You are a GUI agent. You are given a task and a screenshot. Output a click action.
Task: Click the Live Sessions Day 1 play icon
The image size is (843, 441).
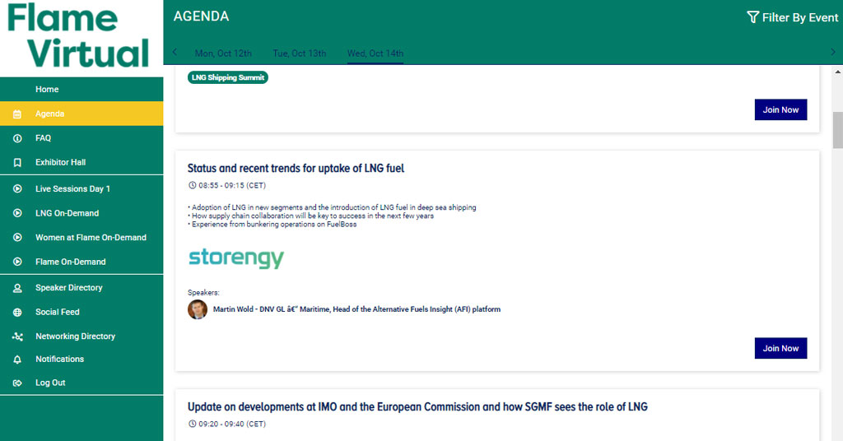[x=17, y=189]
